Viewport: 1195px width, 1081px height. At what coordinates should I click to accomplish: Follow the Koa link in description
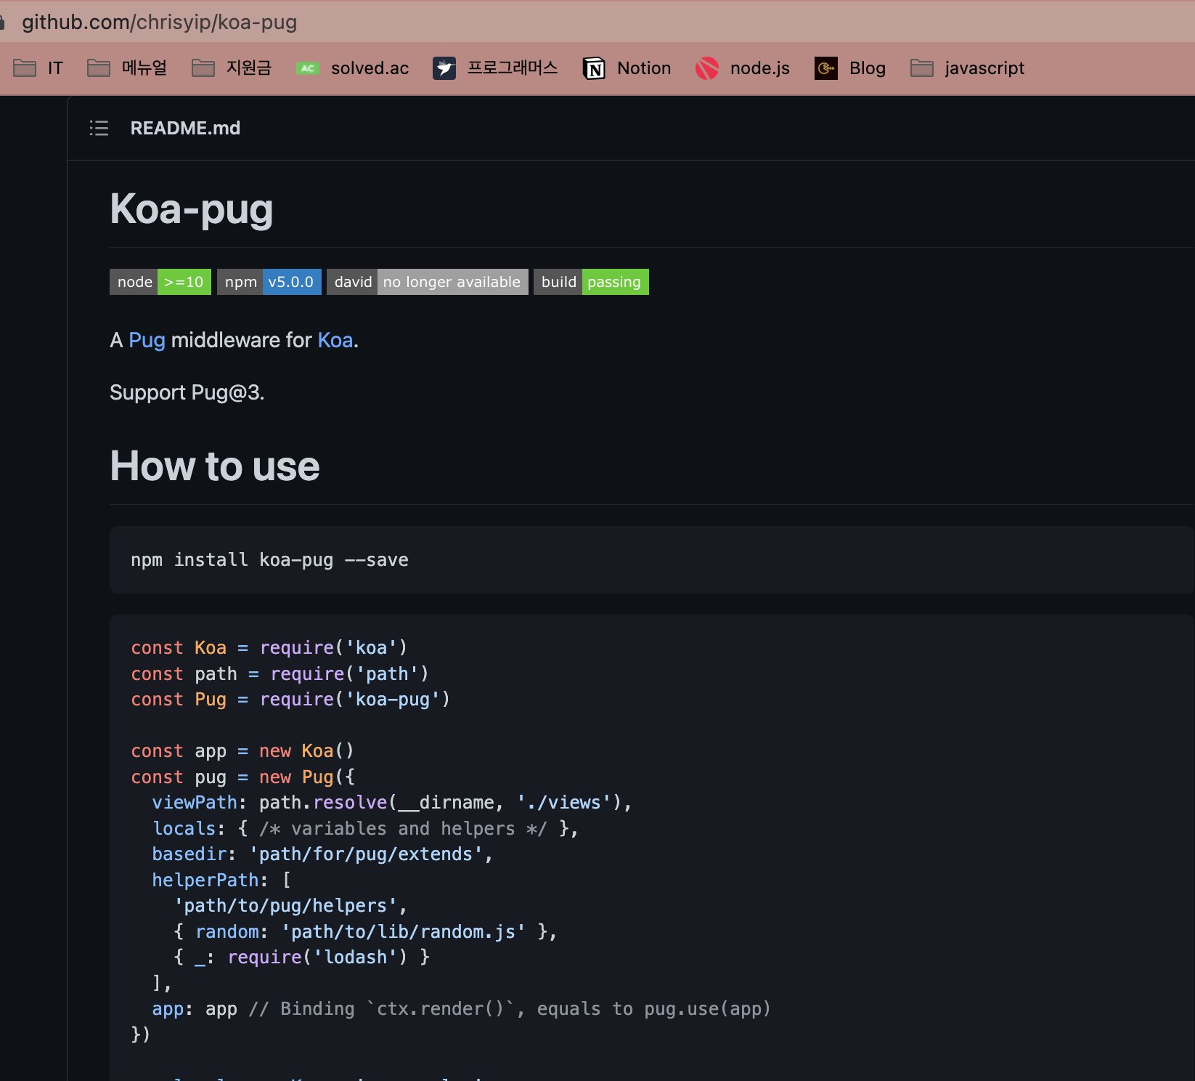[x=335, y=340]
